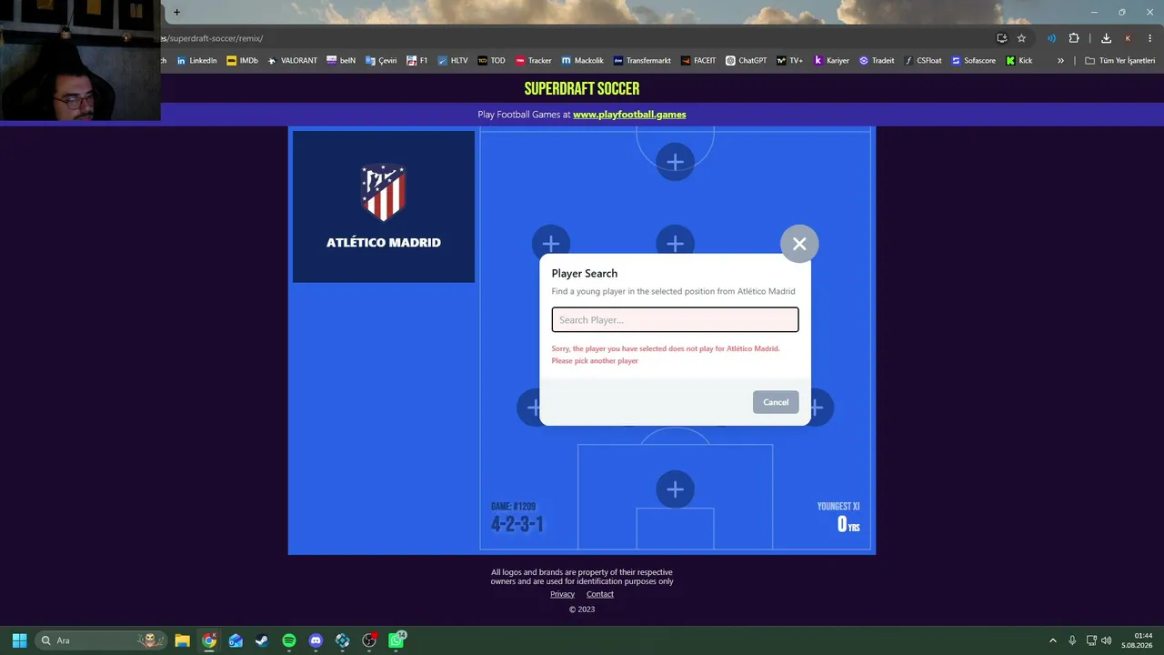Open the Chrome profile avatar menu
This screenshot has height=655, width=1164.
[1128, 38]
